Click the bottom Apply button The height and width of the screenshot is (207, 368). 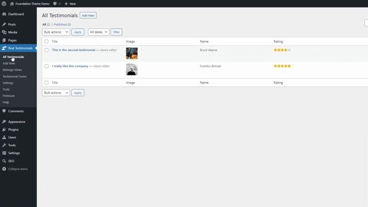tap(78, 93)
